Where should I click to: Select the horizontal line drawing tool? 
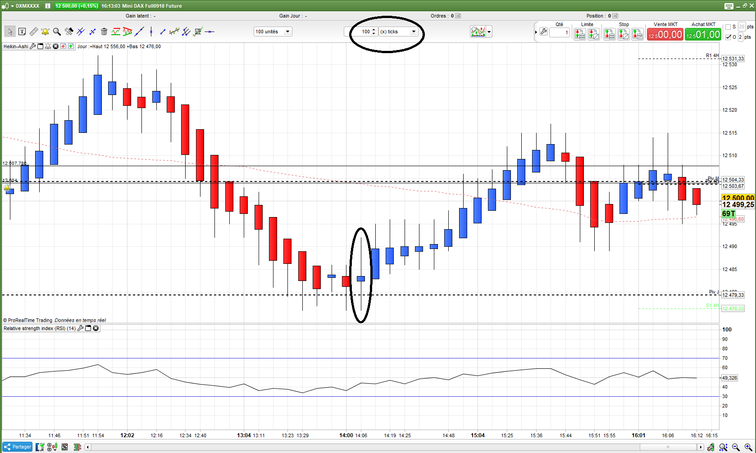[209, 32]
